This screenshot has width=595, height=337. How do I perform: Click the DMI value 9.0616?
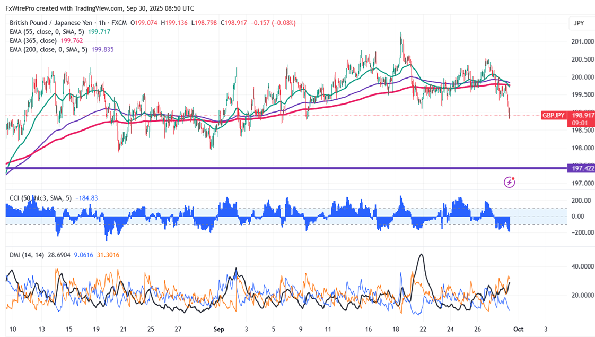coord(83,255)
